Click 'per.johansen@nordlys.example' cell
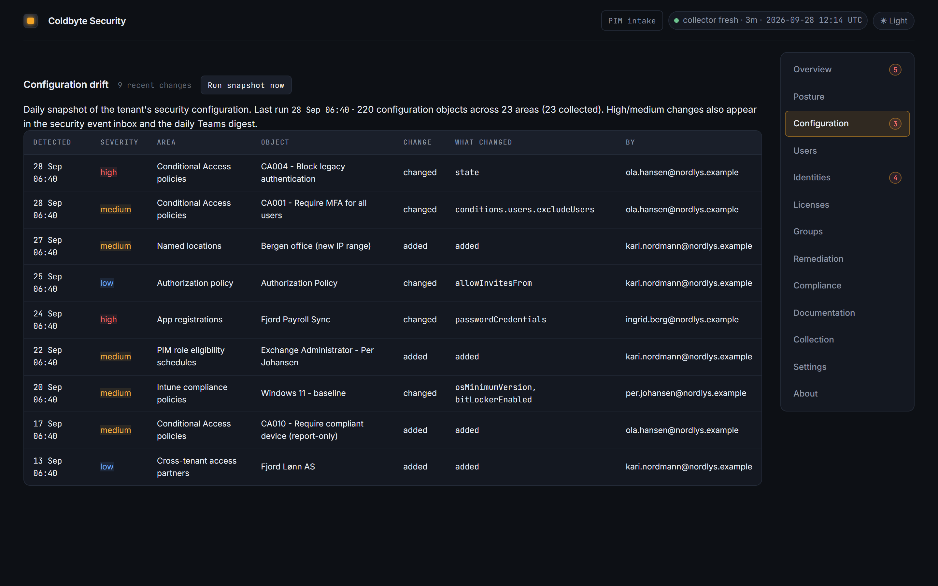The image size is (938, 586). point(686,393)
